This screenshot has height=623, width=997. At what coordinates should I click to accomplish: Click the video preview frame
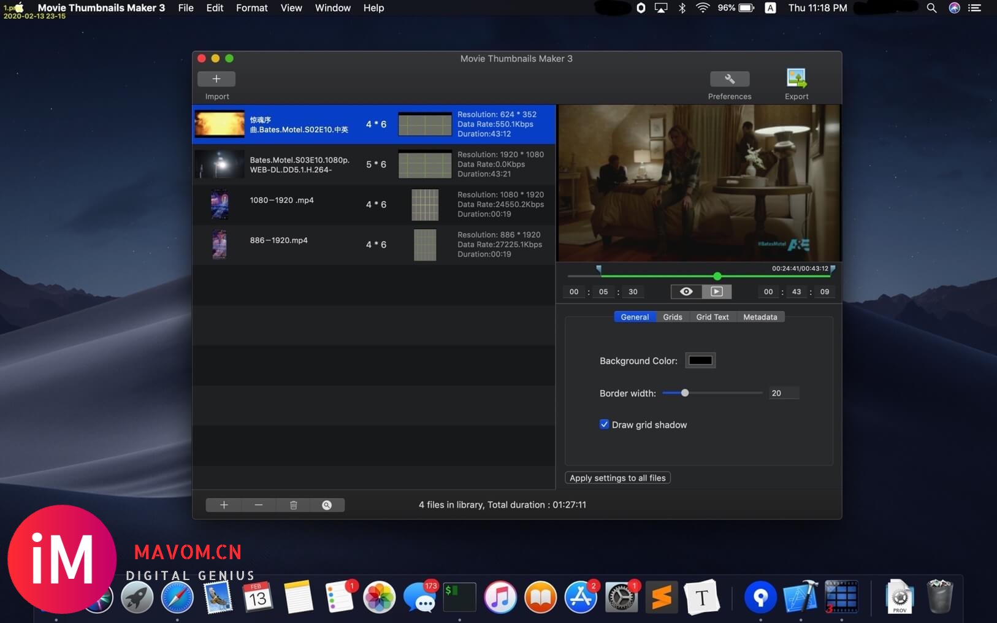click(699, 183)
